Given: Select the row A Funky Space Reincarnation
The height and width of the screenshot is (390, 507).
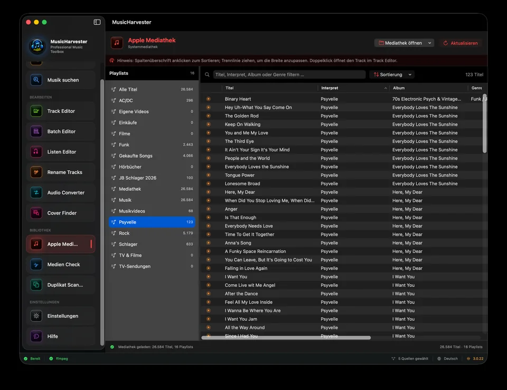Looking at the screenshot, I should [341, 251].
